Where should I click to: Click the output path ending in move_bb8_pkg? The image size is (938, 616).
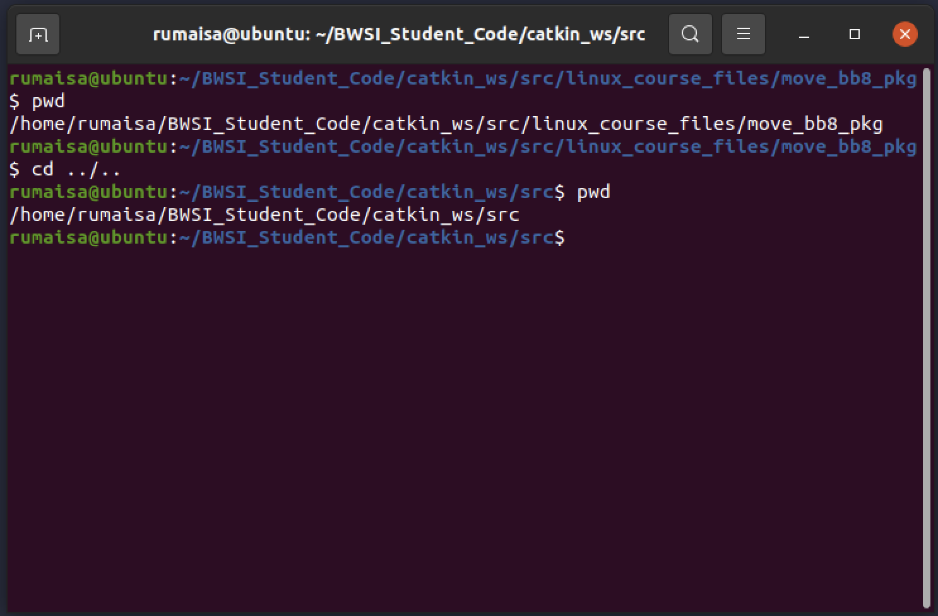446,124
